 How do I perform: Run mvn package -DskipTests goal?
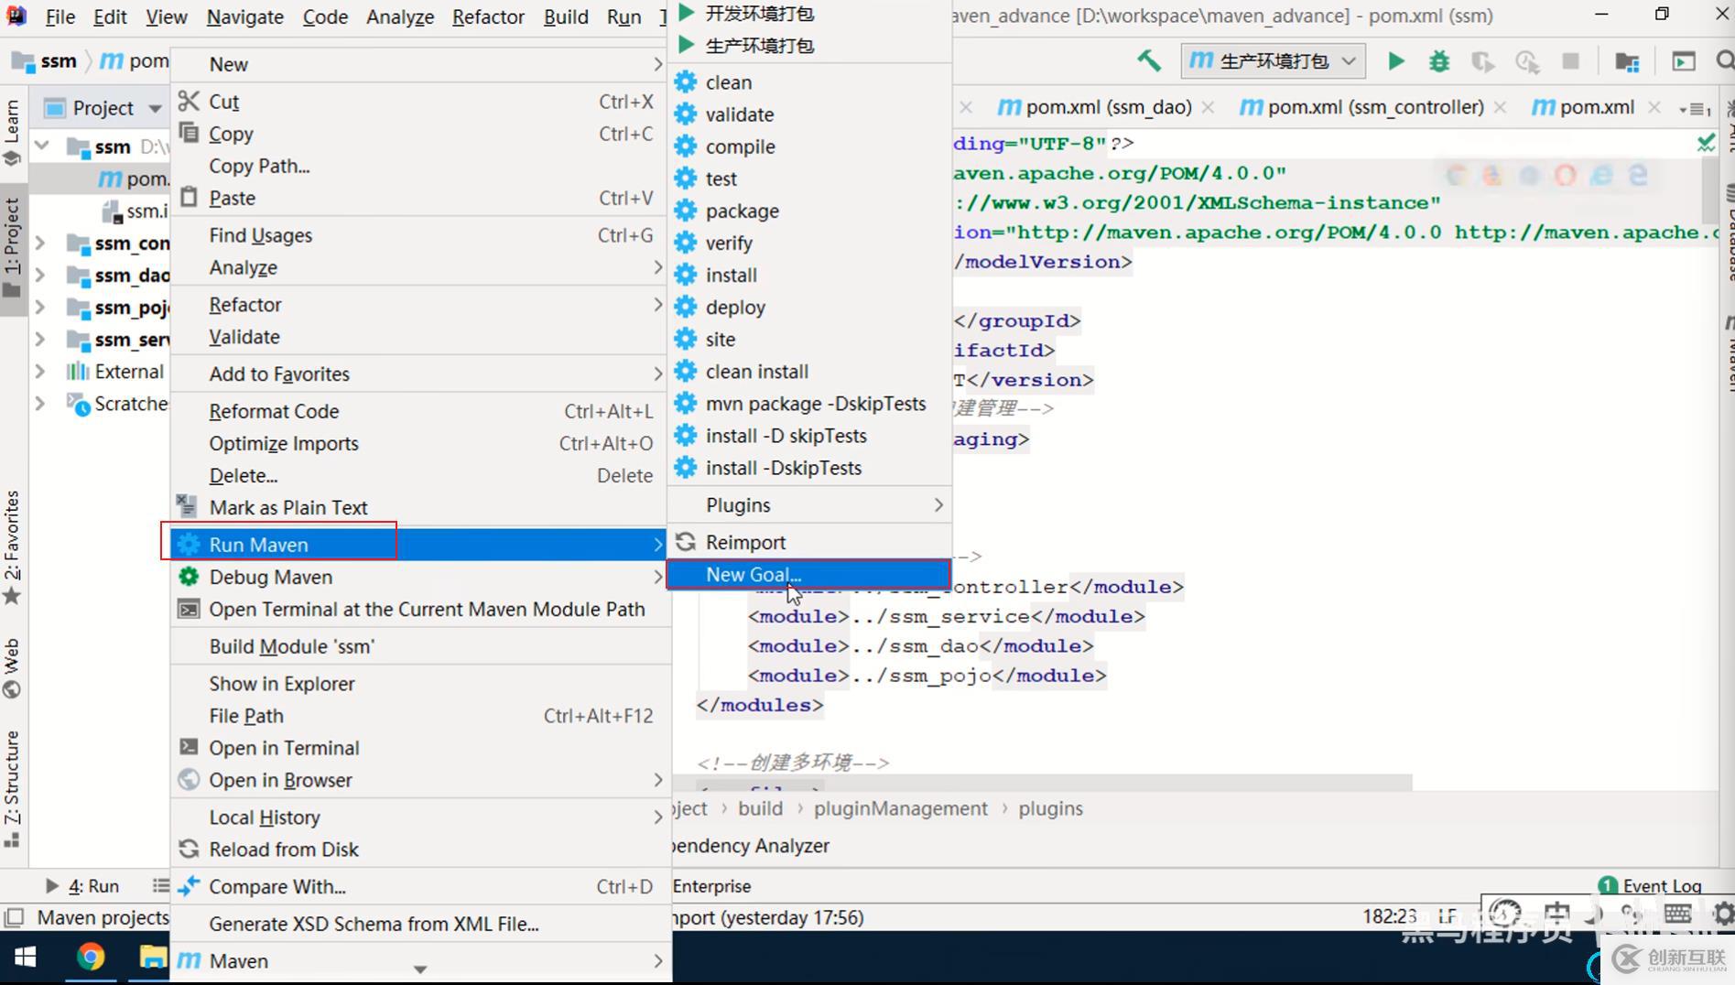[x=810, y=404]
